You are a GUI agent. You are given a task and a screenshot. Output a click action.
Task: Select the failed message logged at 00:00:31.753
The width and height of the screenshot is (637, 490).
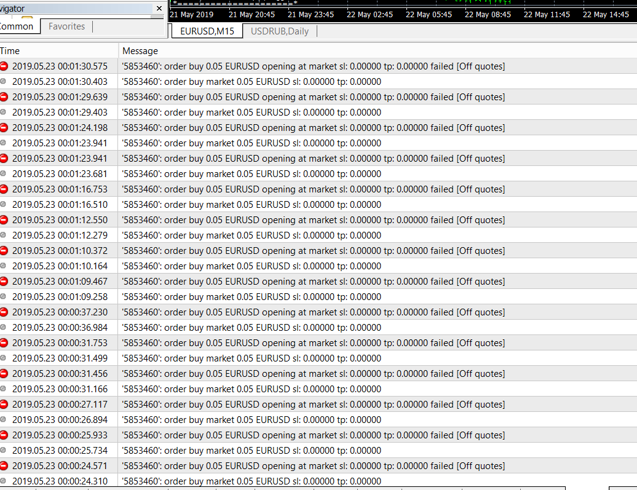314,343
